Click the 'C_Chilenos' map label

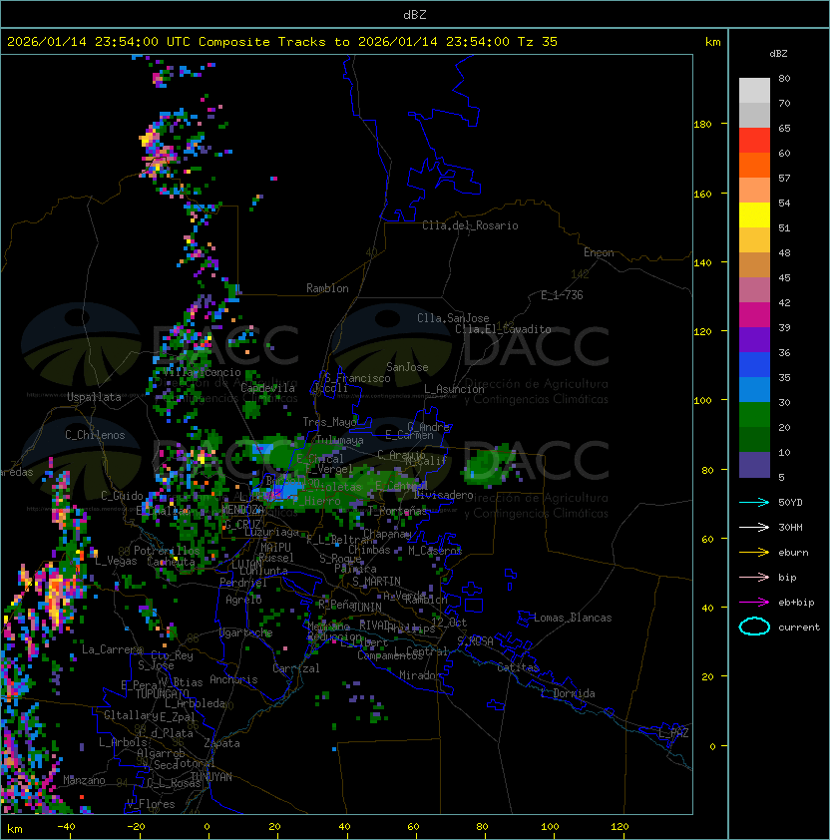95,435
